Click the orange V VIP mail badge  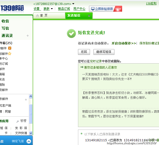pyautogui.click(x=10, y=48)
